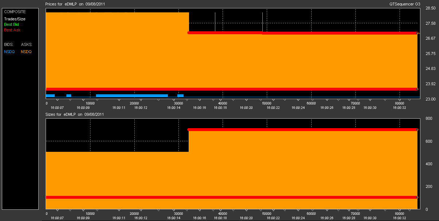The height and width of the screenshot is (221, 439).
Task: Click the BIDS: legend heading
Action: [x=9, y=44]
